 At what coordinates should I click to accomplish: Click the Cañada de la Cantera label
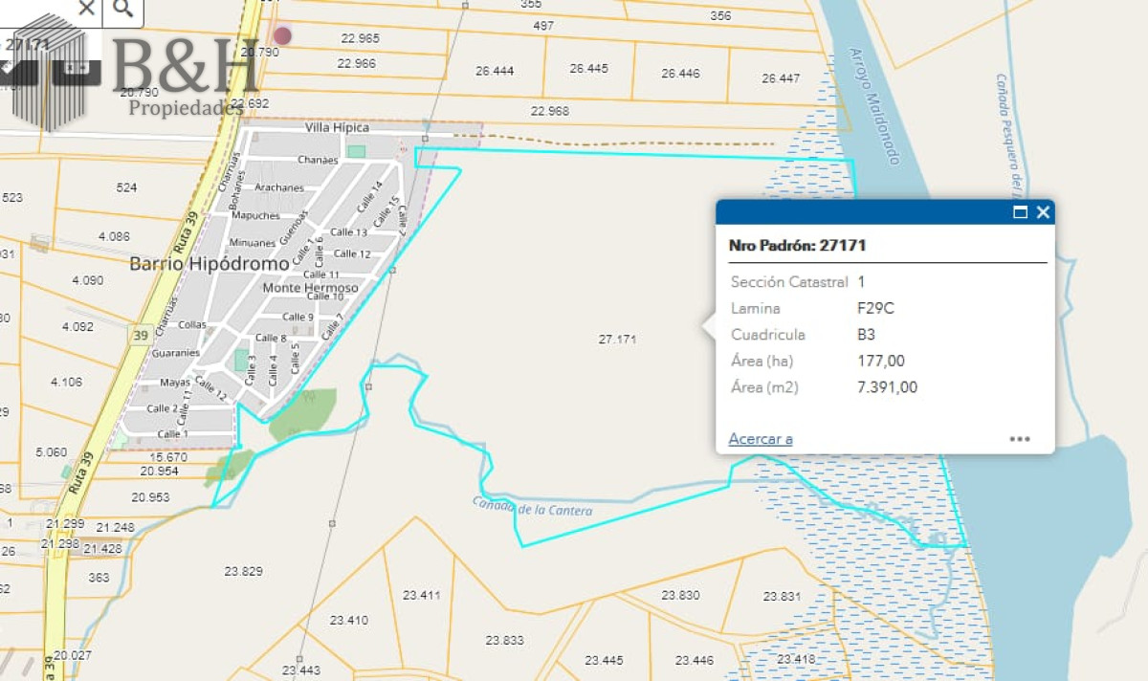532,506
